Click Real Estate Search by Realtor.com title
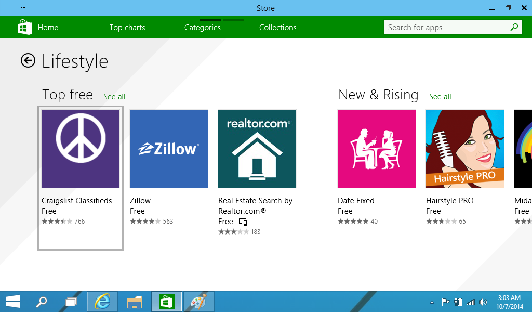This screenshot has width=532, height=312. coord(255,206)
